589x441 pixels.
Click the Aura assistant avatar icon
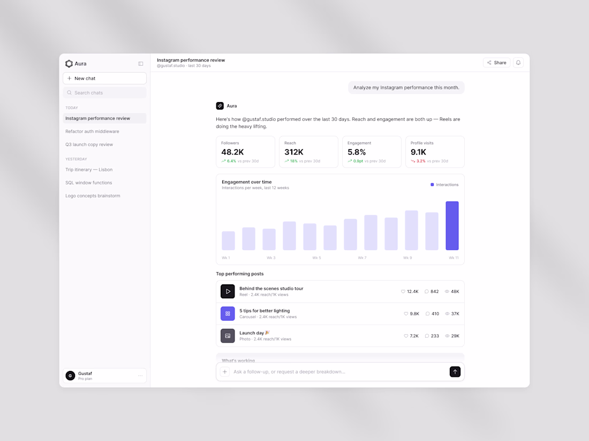(x=220, y=106)
